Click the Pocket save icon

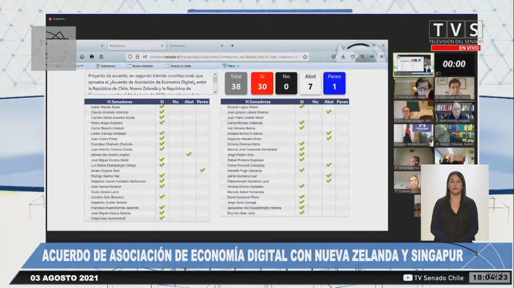(333, 57)
